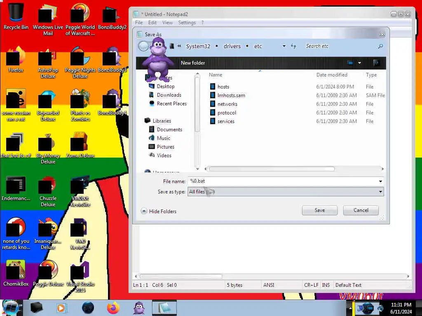Screen dimensions: 422x316
Task: Select the Peggle Nights Deluxe desktop icon
Action: [80, 63]
